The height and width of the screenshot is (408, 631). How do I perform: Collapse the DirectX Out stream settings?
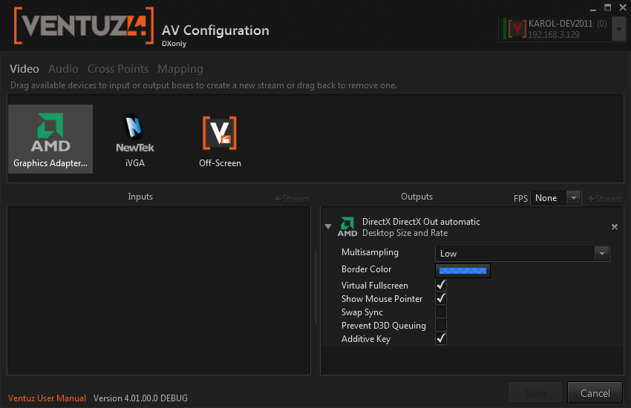tap(328, 227)
